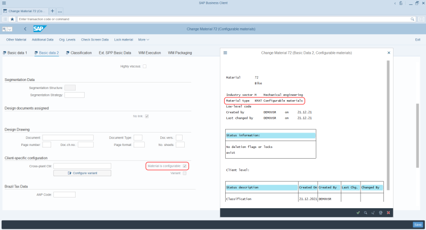Click Lock material button
Screen dimensions: 426x230
pos(124,39)
